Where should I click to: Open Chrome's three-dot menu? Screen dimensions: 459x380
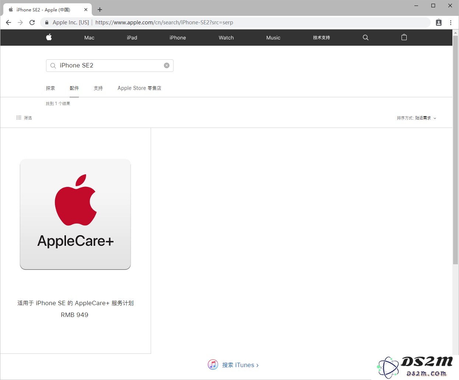tap(451, 22)
